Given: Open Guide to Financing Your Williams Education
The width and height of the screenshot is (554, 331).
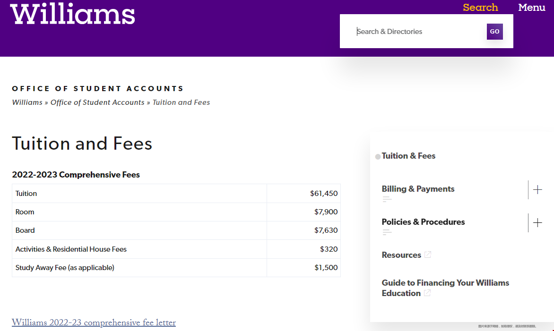Looking at the screenshot, I should coord(445,288).
